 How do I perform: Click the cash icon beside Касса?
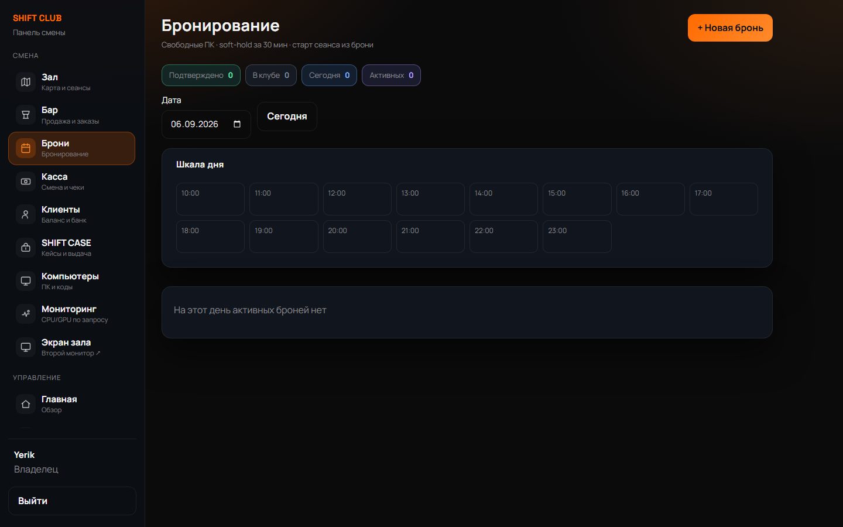click(26, 182)
